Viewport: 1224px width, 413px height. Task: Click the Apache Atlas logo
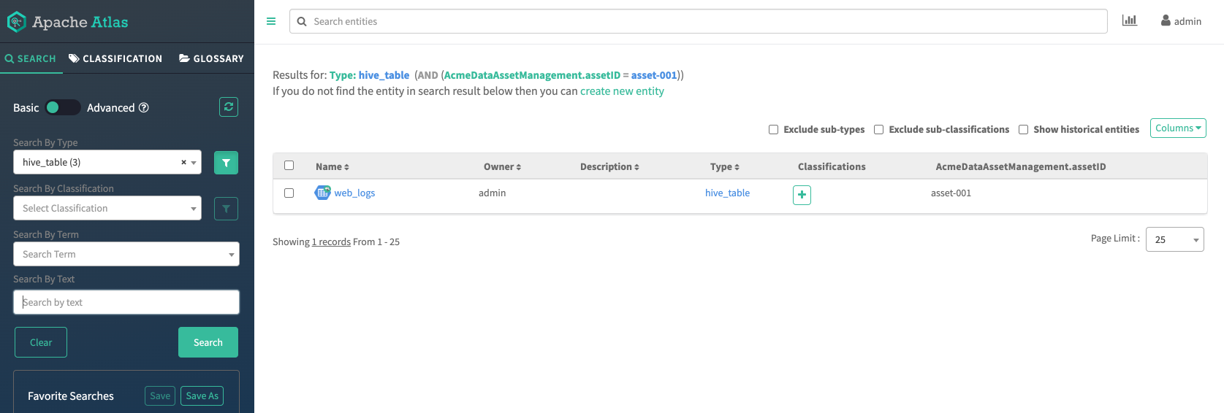[x=67, y=22]
